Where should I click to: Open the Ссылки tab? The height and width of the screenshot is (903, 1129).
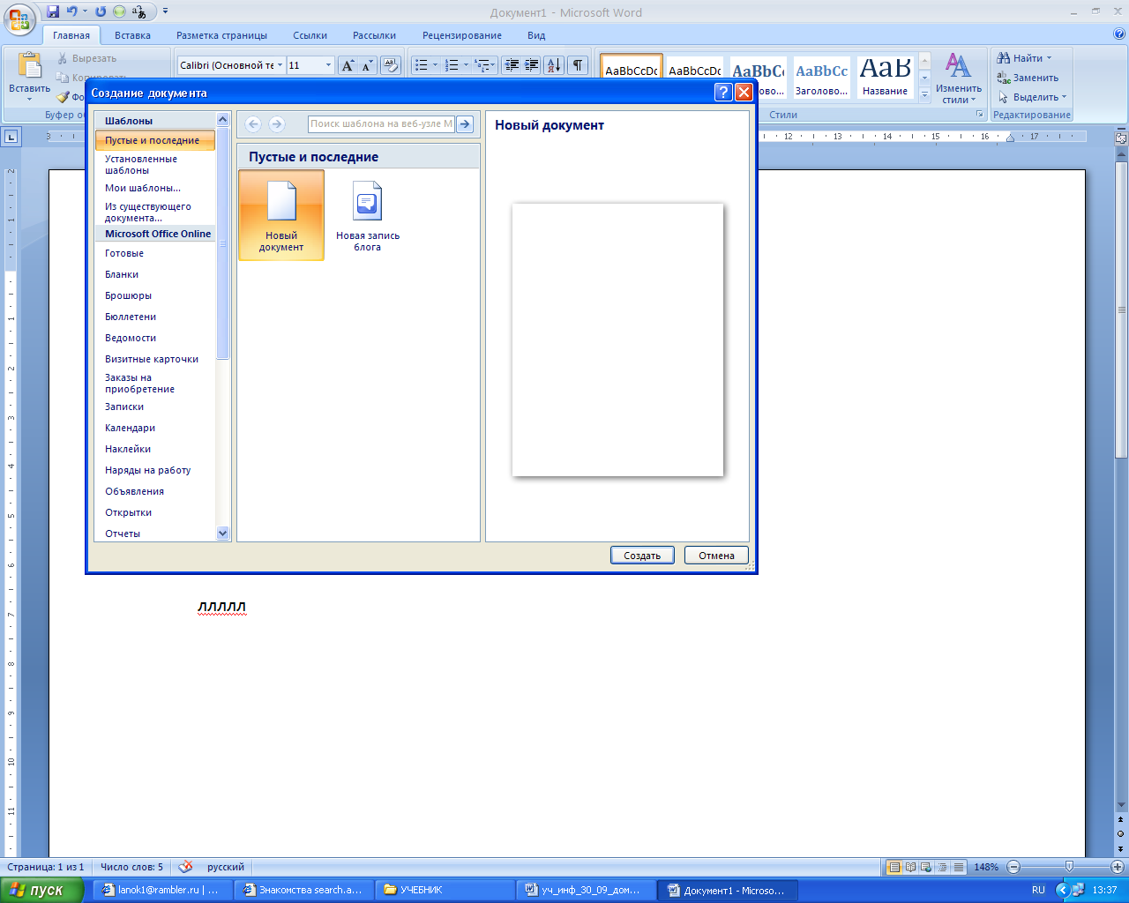310,35
